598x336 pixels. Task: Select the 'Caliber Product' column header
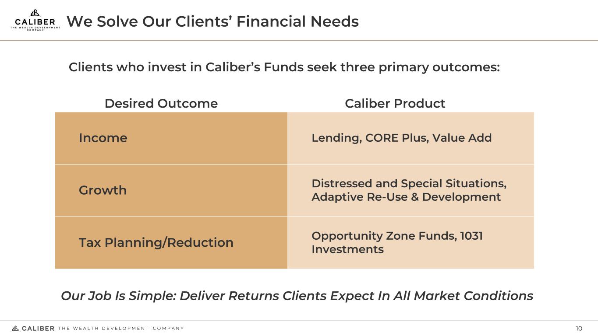pos(395,104)
